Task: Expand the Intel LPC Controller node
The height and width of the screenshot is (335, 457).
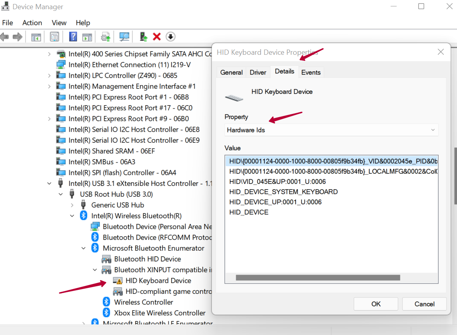Action: coord(49,76)
